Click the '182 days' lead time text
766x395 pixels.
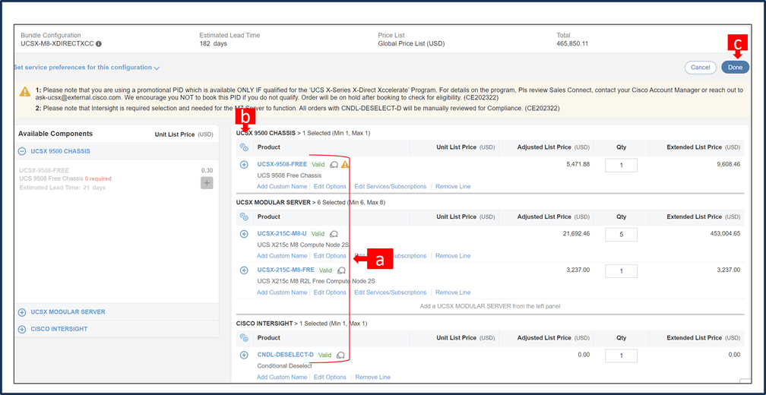(213, 43)
